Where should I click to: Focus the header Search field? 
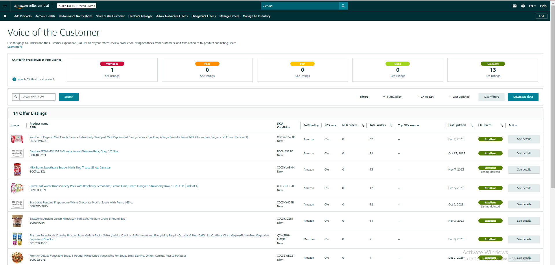tap(300, 6)
